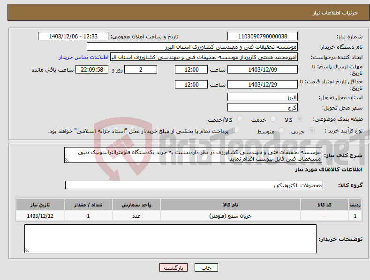Click the واحد شمارش column header
The width and height of the screenshot is (370, 280).
(x=136, y=205)
